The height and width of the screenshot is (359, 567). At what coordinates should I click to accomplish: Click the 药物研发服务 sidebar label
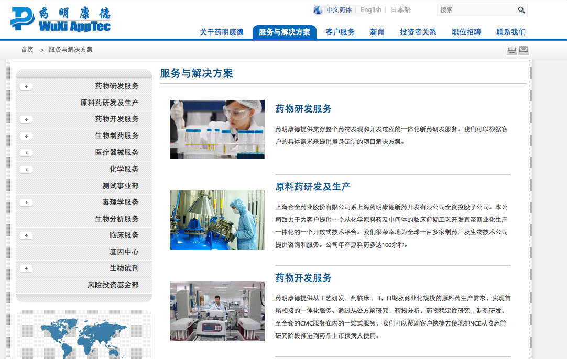point(117,86)
